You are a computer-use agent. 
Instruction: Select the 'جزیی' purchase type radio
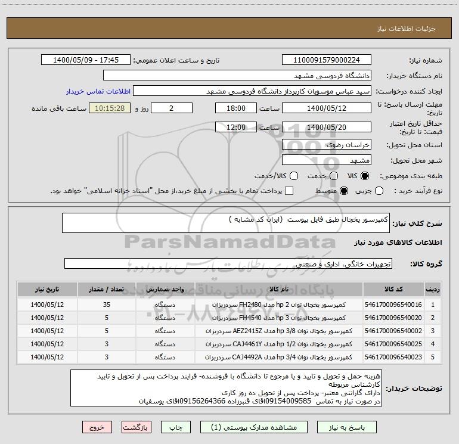(x=379, y=191)
